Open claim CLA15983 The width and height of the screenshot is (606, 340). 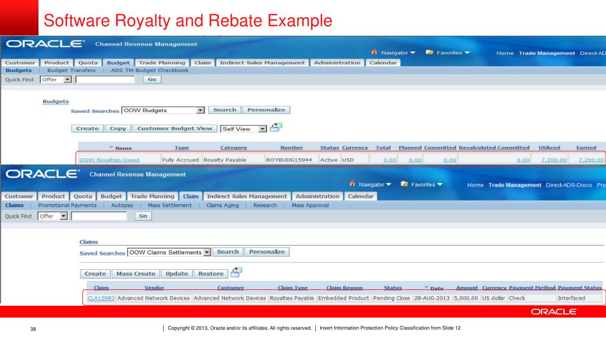point(101,298)
